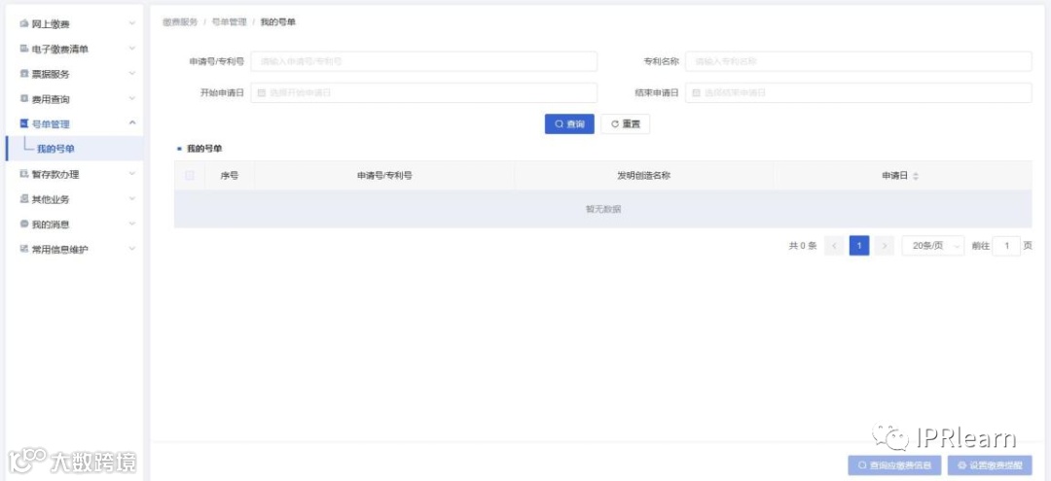
Task: Expand the 电子缴费清单 menu chevron
Action: (132, 49)
